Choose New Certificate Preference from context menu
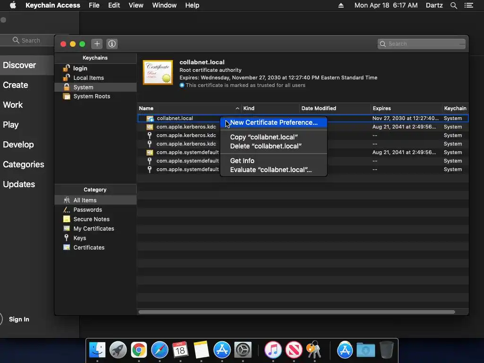This screenshot has width=484, height=363. click(274, 122)
